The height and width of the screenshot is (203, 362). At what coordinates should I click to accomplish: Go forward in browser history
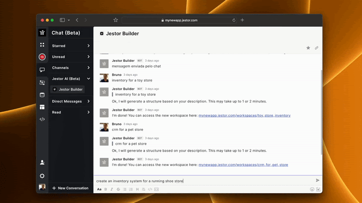pos(86,20)
